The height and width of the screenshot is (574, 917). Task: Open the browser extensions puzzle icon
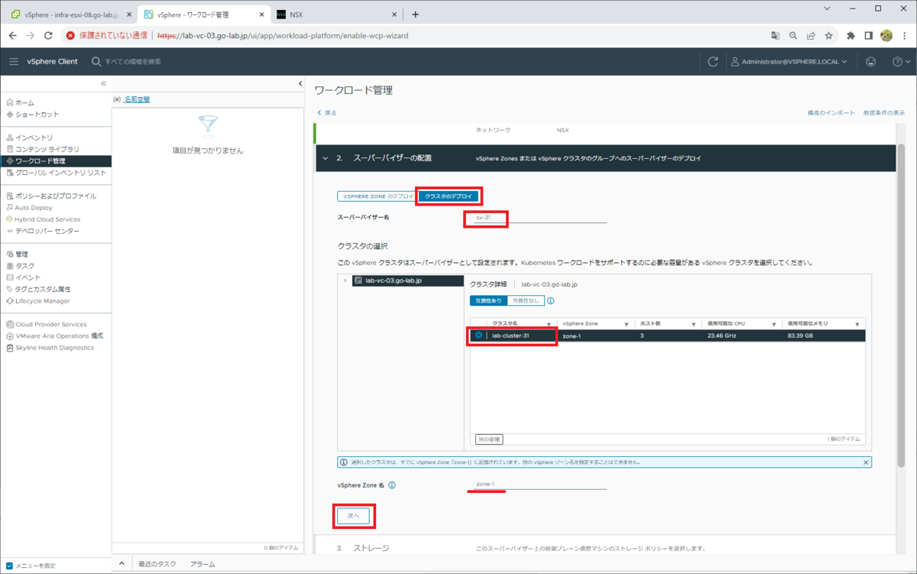point(851,35)
